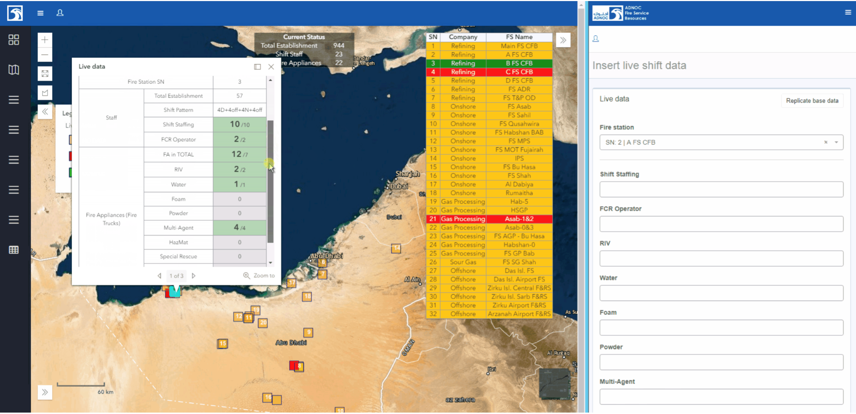Click the user profile icon in top bar
Screen dimensions: 856x414
pyautogui.click(x=60, y=13)
